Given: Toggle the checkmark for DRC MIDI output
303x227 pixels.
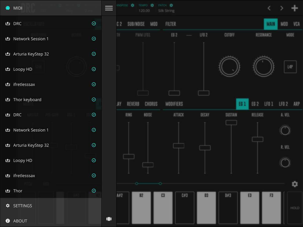Looking at the screenshot, I should (x=94, y=115).
